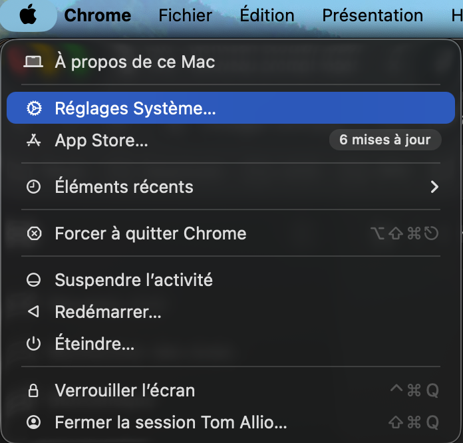Select Fermer la session Tom Allio

pos(171,422)
